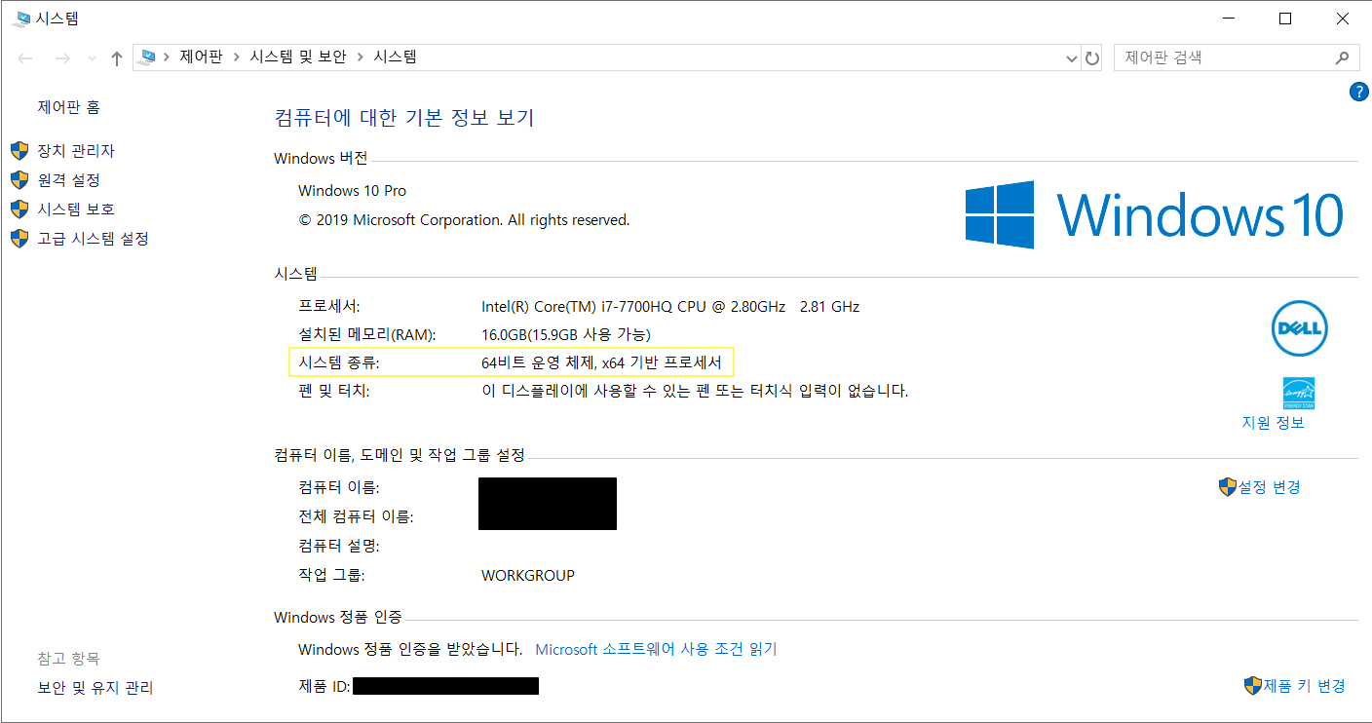
Task: Click 64비트 운영 체제 system type value
Action: click(601, 363)
